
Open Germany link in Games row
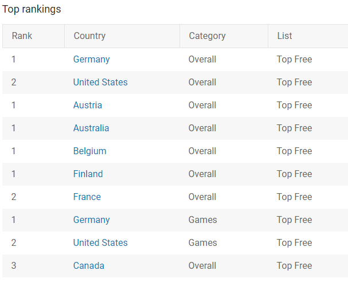(x=91, y=220)
